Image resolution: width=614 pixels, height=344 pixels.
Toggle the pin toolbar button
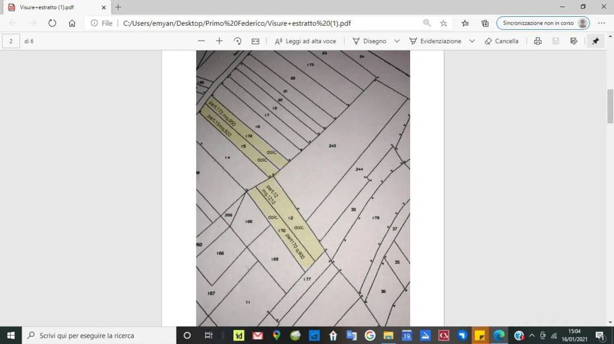coord(595,41)
